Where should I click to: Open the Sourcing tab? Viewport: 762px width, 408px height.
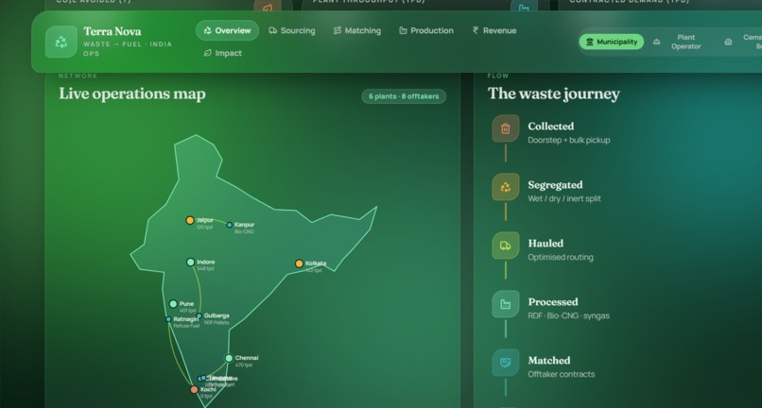tap(292, 30)
